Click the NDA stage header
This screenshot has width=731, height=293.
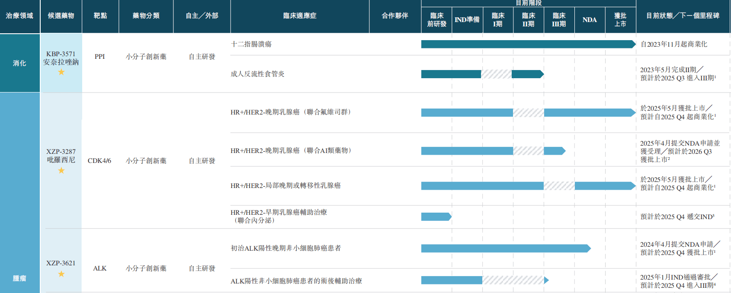click(x=589, y=20)
